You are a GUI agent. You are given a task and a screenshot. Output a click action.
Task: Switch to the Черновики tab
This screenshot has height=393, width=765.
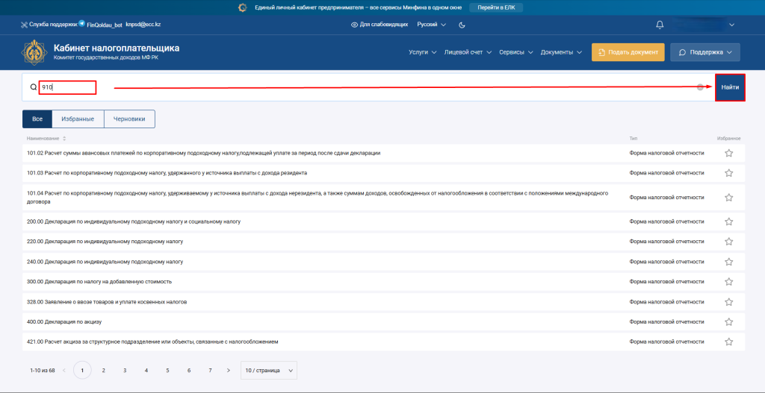point(129,119)
